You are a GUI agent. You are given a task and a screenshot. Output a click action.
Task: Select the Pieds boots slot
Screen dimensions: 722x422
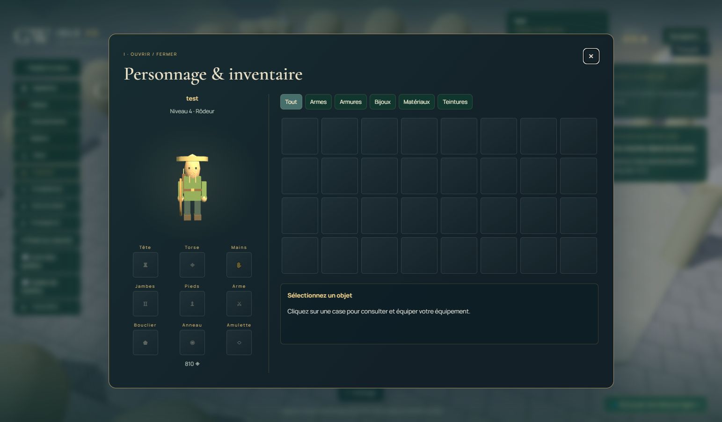192,304
